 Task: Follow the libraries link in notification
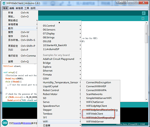[27, 123]
